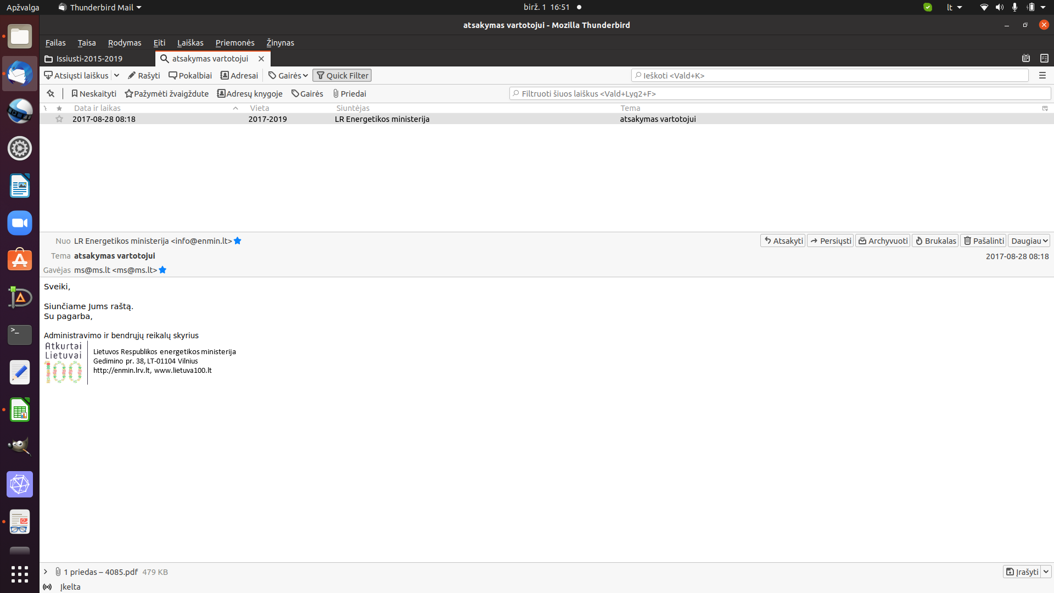
Task: Open the tasks tab icon
Action: [x=1044, y=58]
